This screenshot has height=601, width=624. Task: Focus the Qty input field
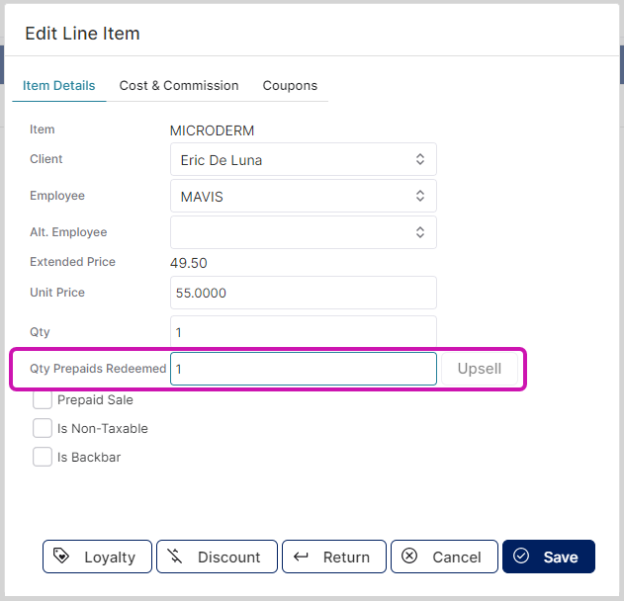click(x=303, y=332)
